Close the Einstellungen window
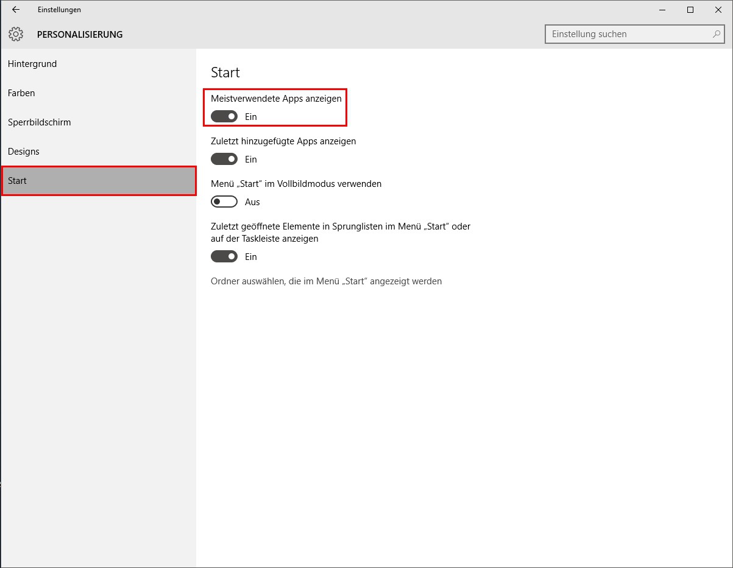Screen dimensions: 733x568 (718, 10)
